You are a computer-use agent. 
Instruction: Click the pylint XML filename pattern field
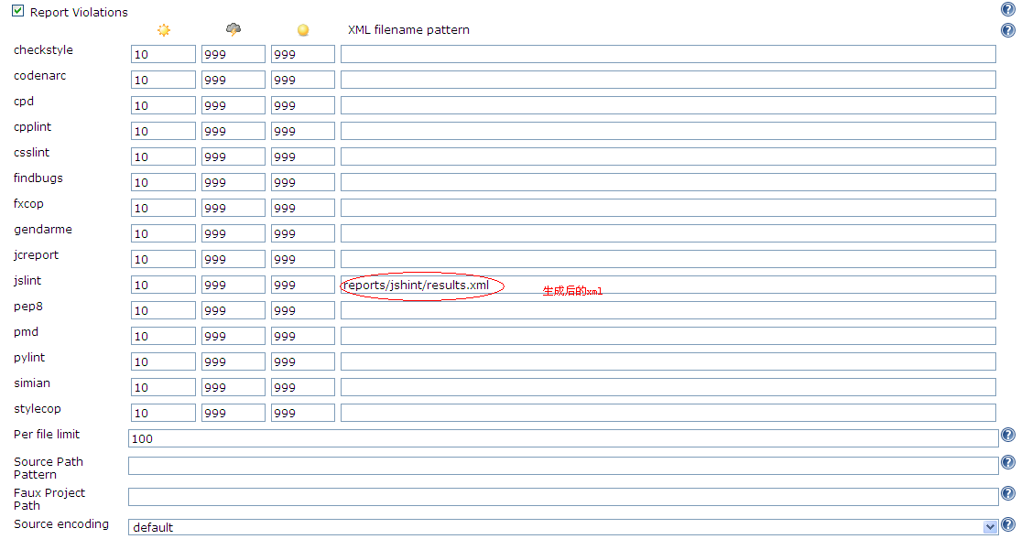(x=668, y=361)
